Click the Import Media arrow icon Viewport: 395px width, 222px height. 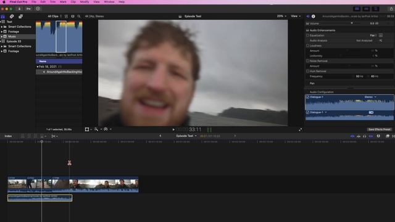point(19,9)
